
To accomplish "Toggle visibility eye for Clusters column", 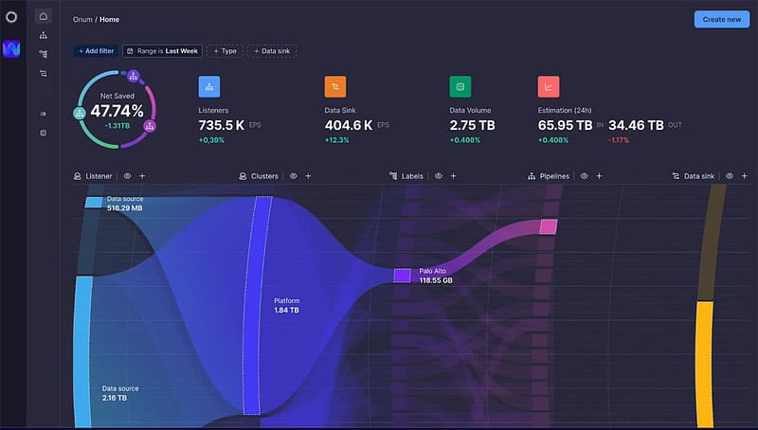I will (294, 176).
